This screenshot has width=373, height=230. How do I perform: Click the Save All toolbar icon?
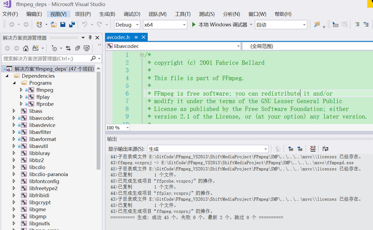(72, 25)
